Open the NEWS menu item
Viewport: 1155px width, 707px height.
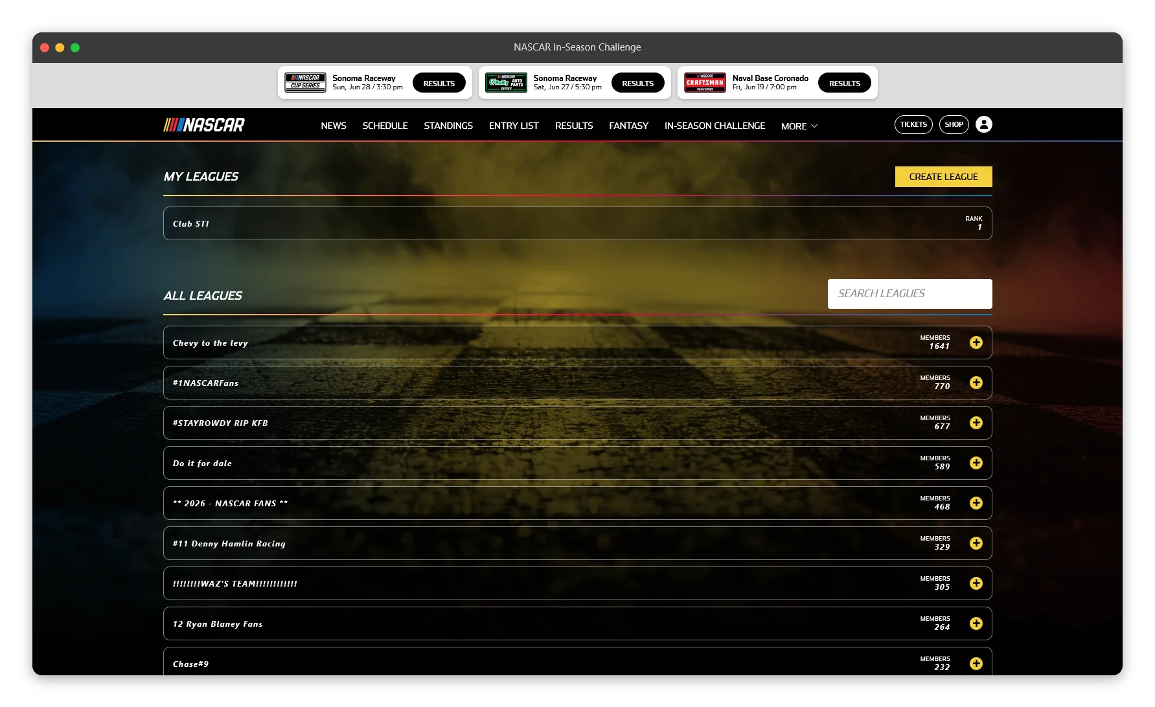tap(334, 126)
